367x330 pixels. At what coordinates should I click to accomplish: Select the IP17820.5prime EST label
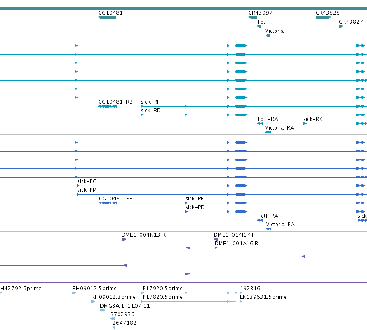[162, 297]
